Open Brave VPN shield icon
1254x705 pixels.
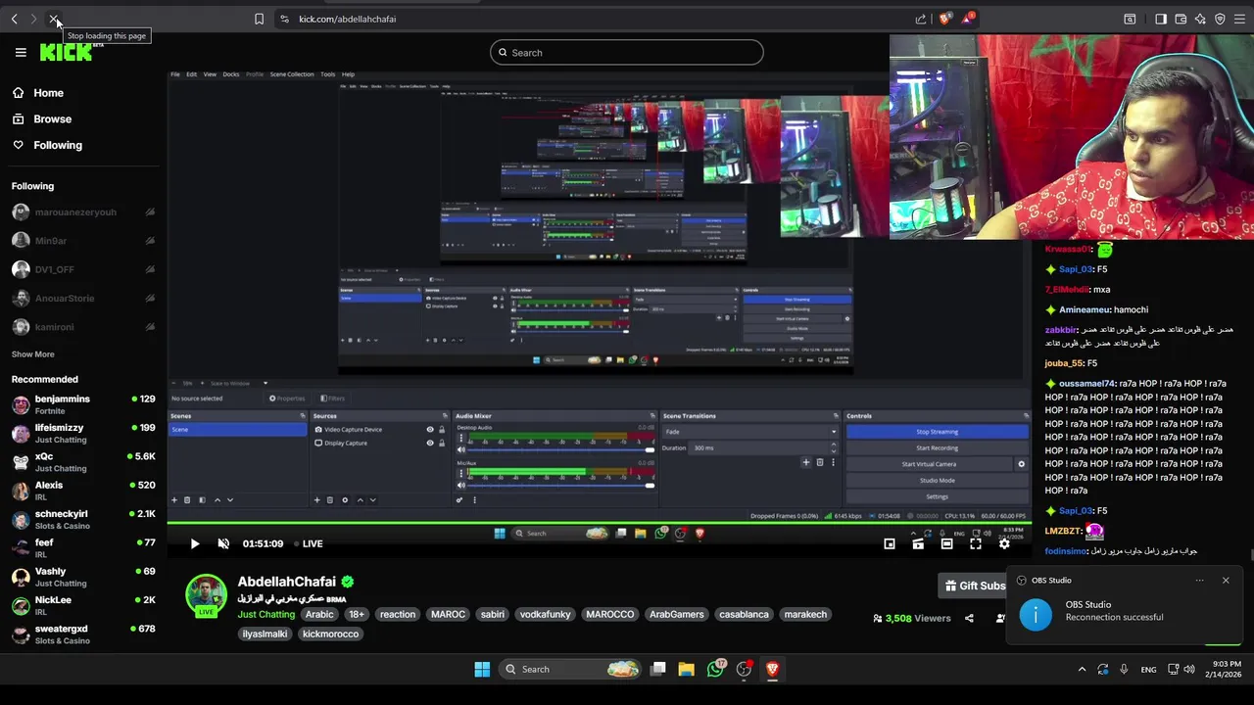tap(1220, 19)
